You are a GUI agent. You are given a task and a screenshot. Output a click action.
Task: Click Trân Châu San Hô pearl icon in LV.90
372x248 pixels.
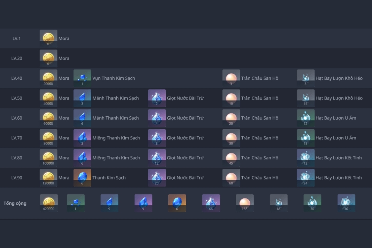point(231,178)
